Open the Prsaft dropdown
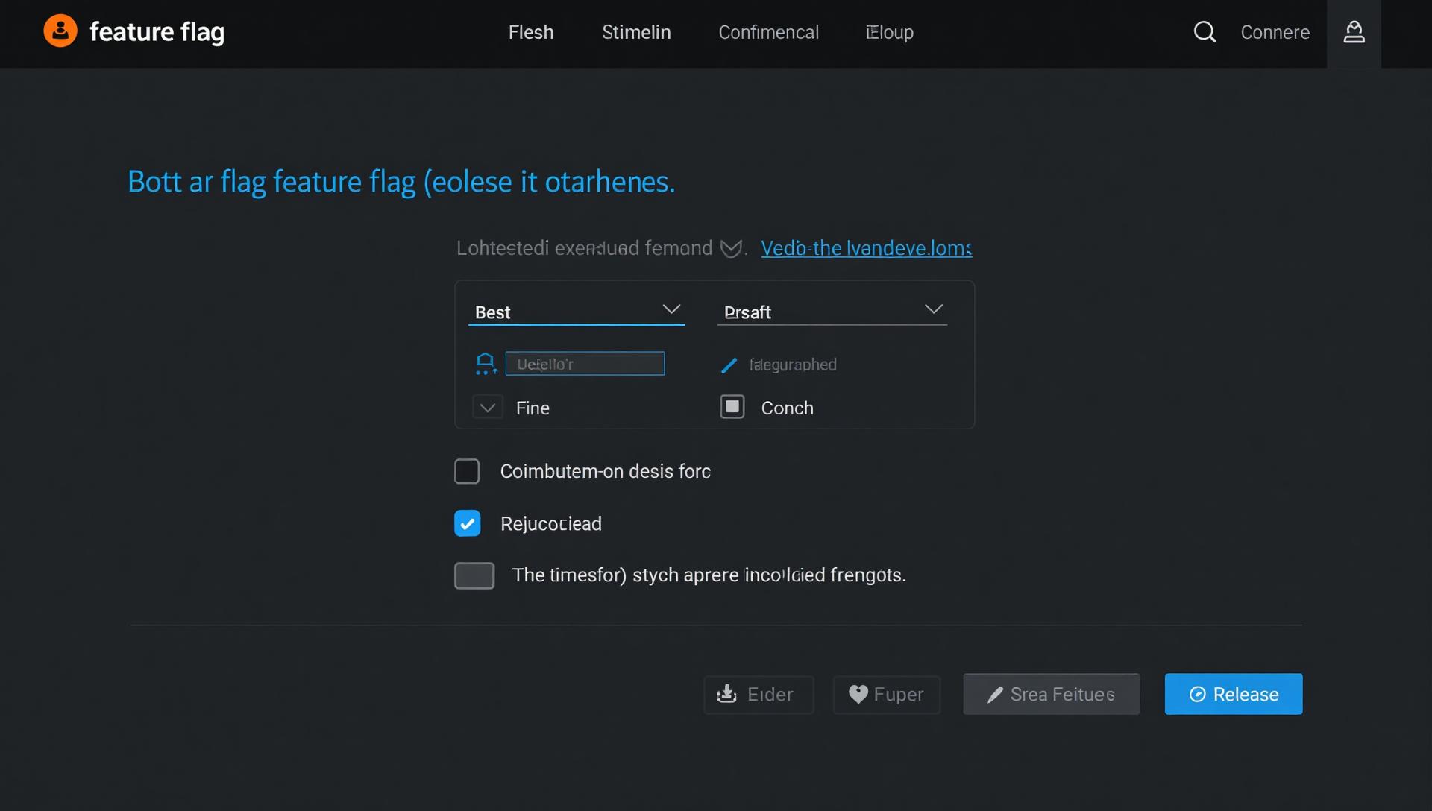1432x811 pixels. pyautogui.click(x=832, y=312)
